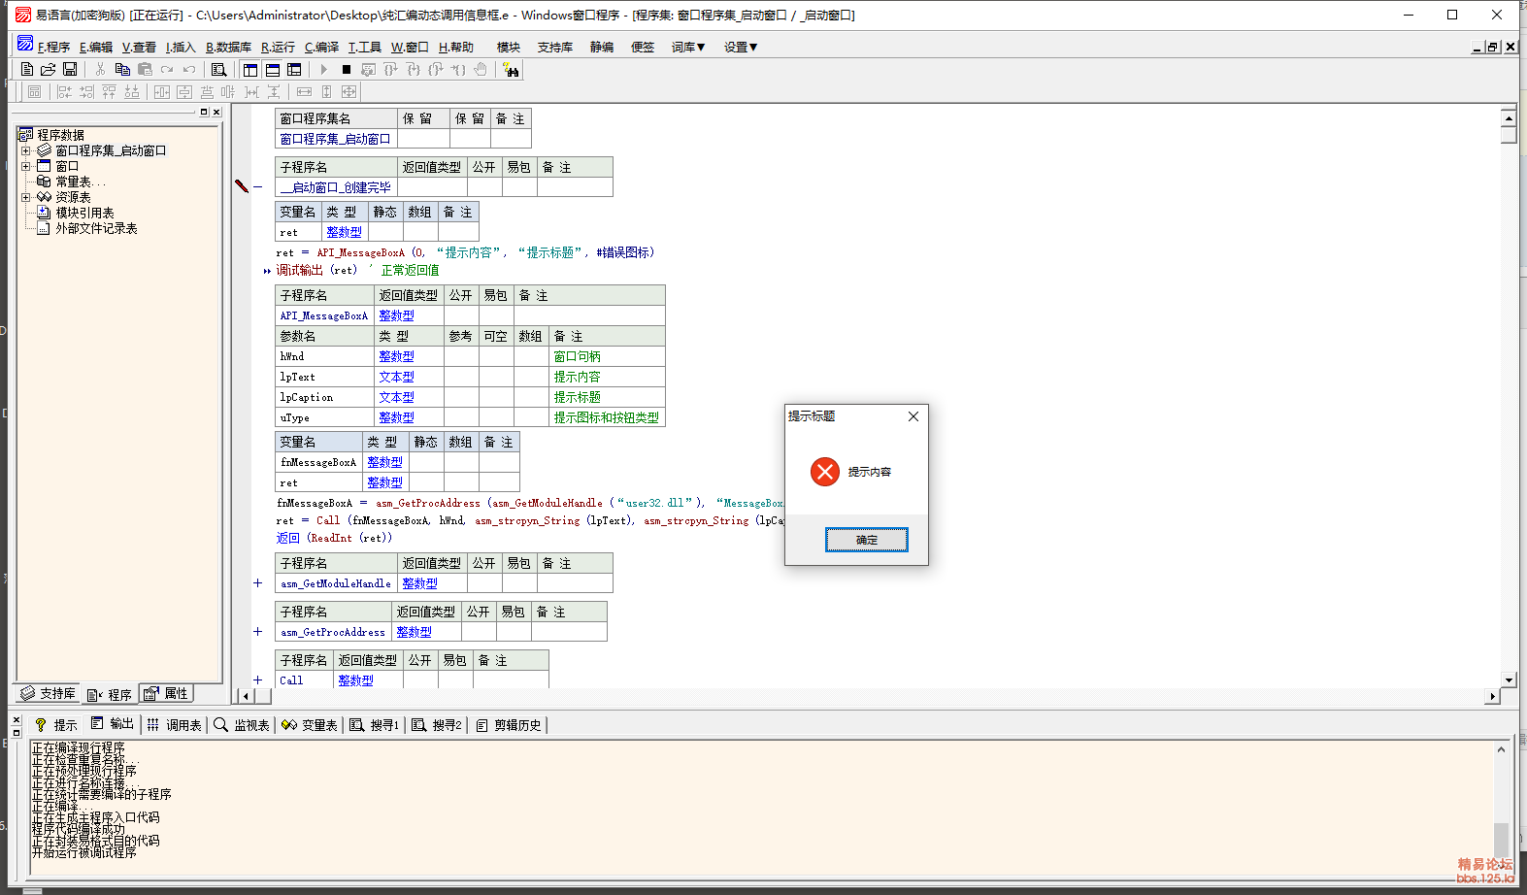Open the 设置 dropdown menu
Image resolution: width=1527 pixels, height=895 pixels.
(741, 47)
